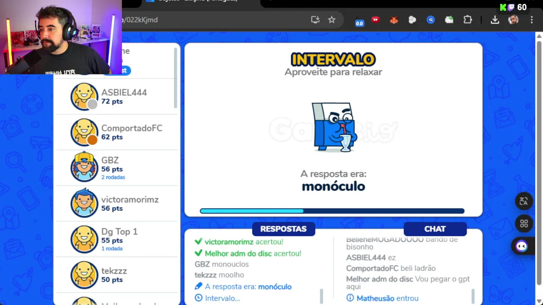This screenshot has width=543, height=305.
Task: Click the players list scrollbar
Action: pos(176,77)
